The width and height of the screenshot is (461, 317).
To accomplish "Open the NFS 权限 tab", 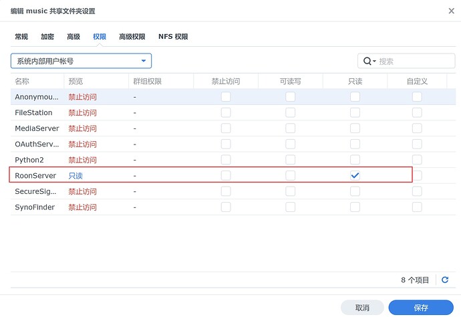I will [173, 37].
